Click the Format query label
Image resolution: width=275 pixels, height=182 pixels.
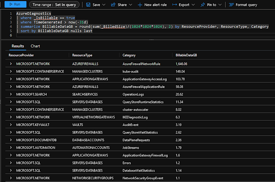246,5
